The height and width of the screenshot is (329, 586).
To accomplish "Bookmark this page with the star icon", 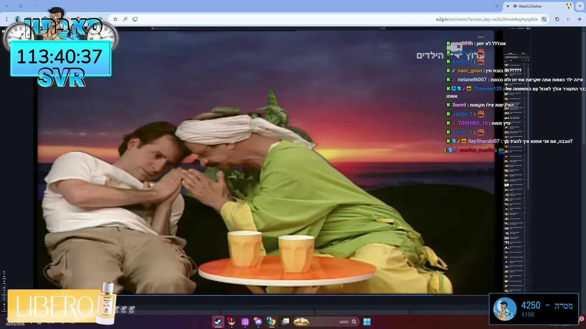I will click(x=115, y=19).
